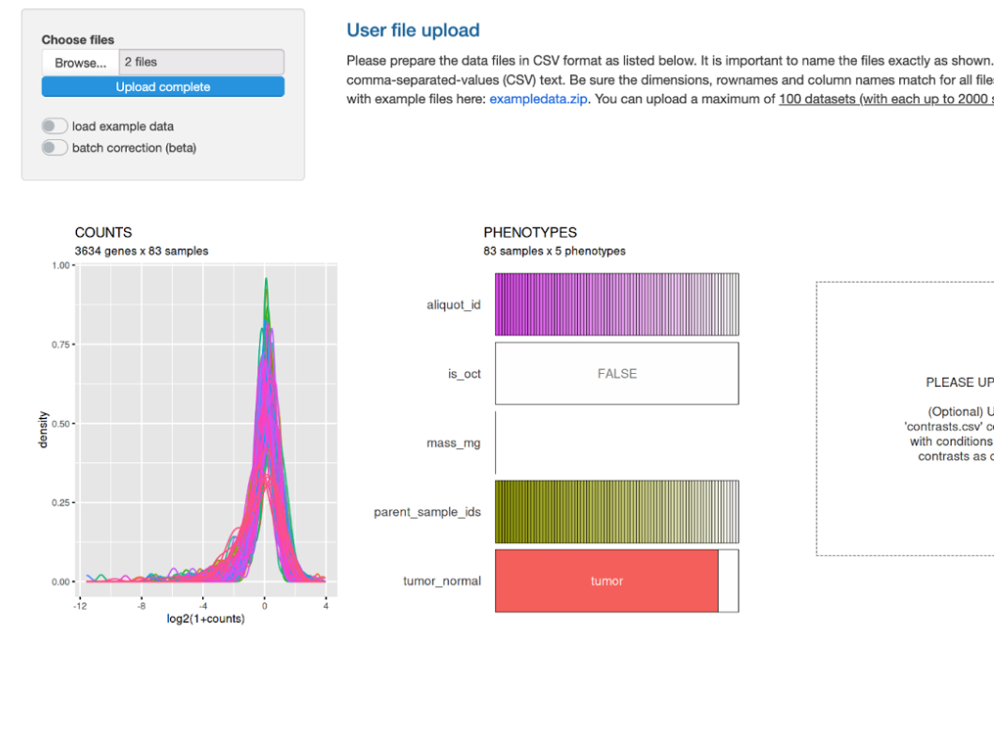The image size is (994, 729).
Task: Enable the load example data switch
Action: pos(55,126)
